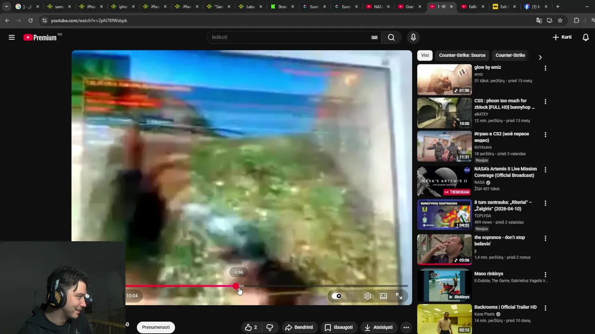Open options menu for the sopranos video
Screen dimensions: 595x334
click(545, 238)
